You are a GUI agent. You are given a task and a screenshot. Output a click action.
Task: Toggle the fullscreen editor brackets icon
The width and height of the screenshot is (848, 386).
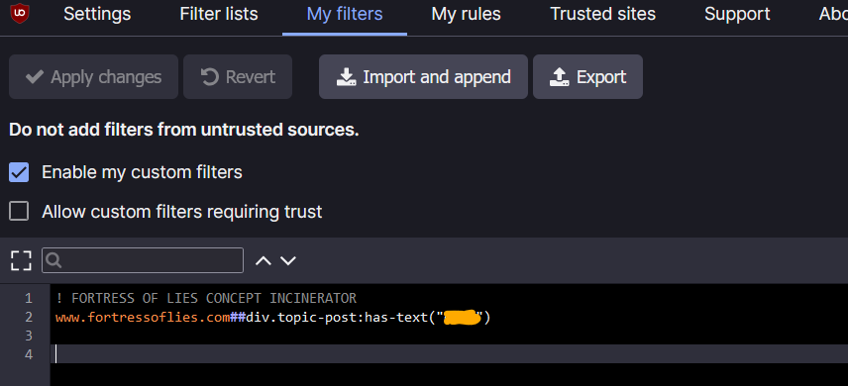coord(21,260)
